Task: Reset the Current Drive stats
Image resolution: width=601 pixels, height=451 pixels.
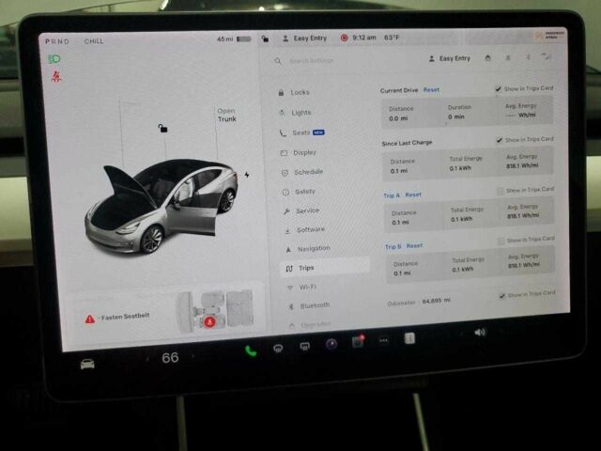Action: (x=431, y=90)
